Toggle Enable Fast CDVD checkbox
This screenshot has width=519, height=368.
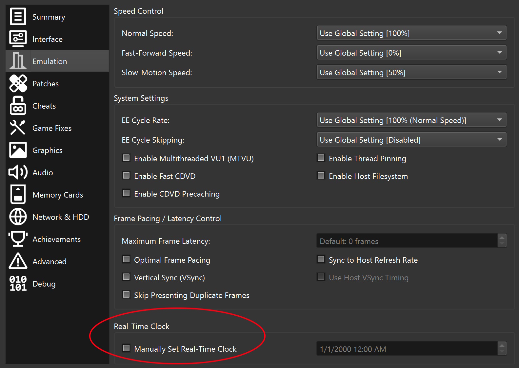[x=126, y=176]
